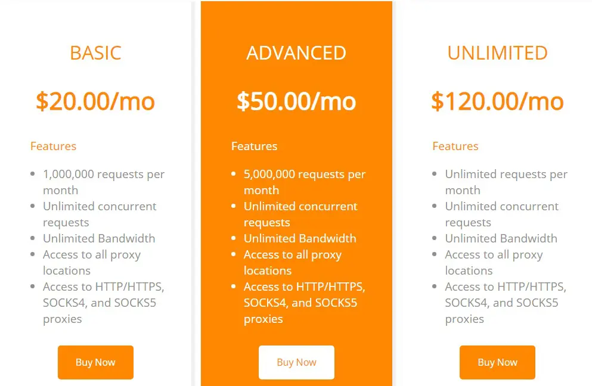
Task: Click Features label in Advanced column
Action: pos(254,146)
